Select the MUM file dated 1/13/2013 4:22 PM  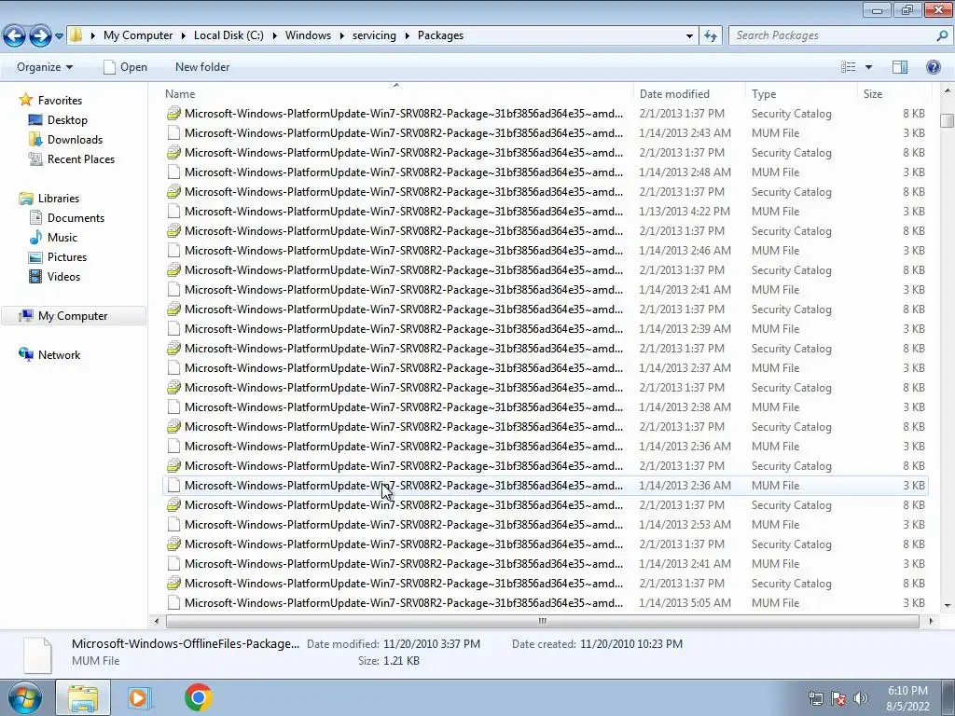coord(545,212)
